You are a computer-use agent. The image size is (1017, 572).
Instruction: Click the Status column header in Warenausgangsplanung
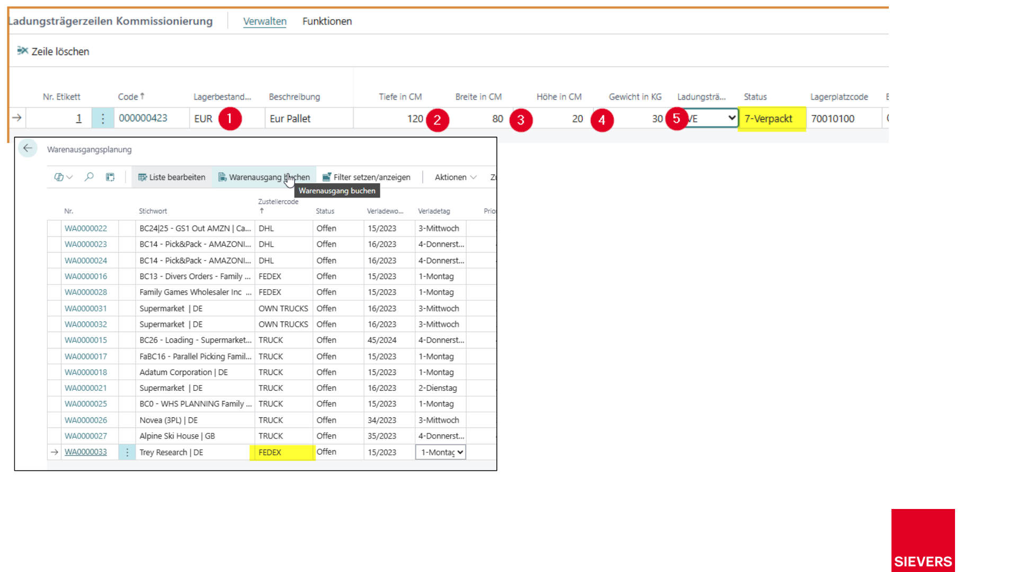click(325, 211)
